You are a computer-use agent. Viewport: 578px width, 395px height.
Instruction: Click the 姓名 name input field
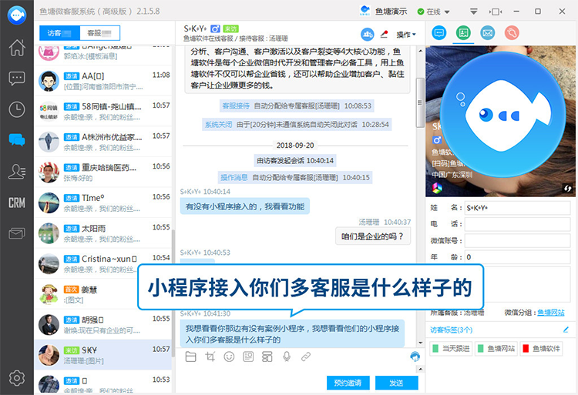518,208
